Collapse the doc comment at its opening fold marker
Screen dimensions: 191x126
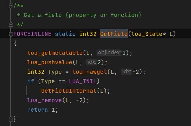[x=11, y=5]
